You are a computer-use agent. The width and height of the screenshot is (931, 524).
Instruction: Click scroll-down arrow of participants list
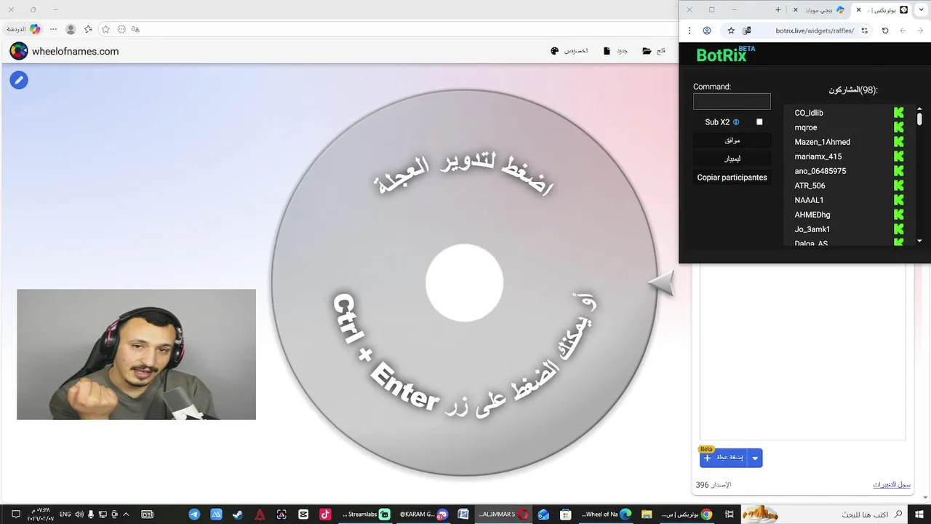919,241
